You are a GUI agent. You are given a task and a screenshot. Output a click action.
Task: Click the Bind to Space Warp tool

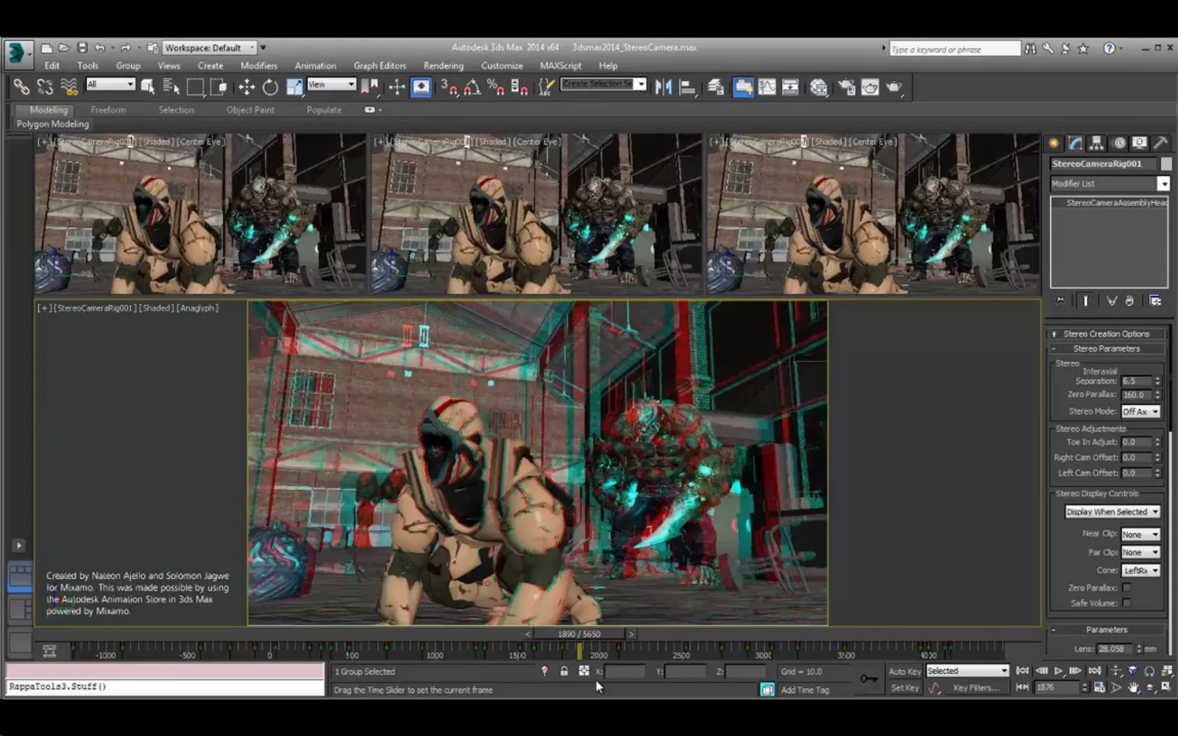click(69, 87)
